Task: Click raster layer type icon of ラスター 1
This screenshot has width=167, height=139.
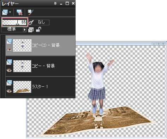Action: tap(9, 83)
